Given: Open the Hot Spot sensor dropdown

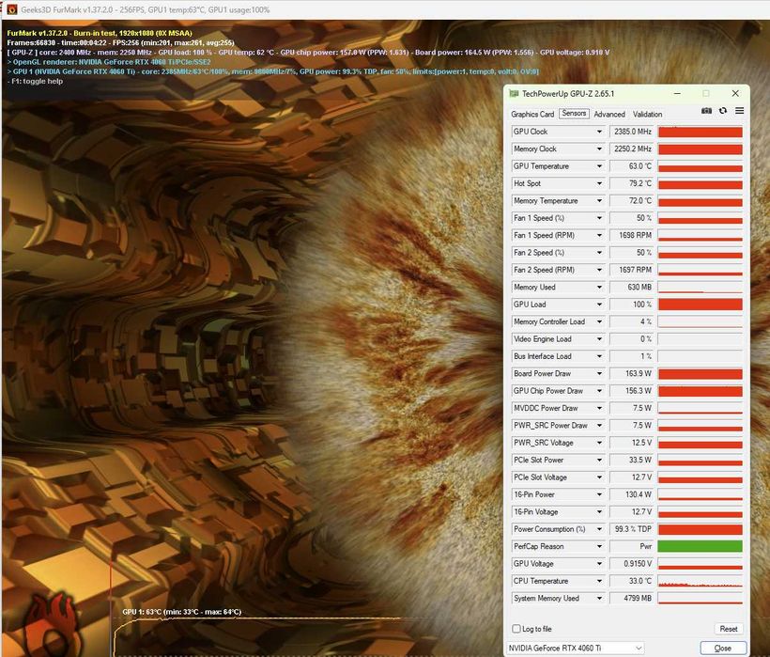Looking at the screenshot, I should pos(599,183).
